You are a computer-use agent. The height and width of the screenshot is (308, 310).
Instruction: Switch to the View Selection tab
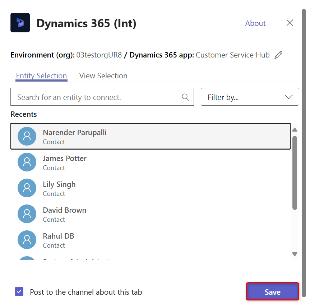pos(103,75)
